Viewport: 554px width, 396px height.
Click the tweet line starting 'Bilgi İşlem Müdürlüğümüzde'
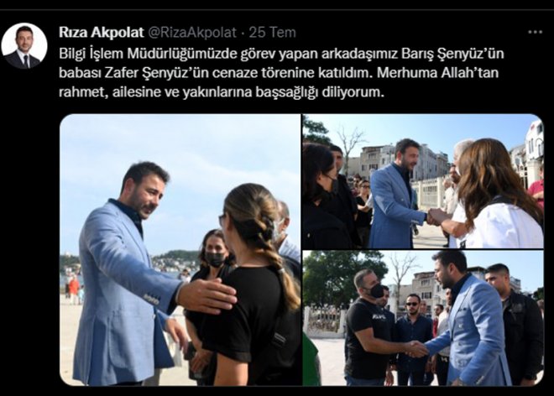click(281, 54)
